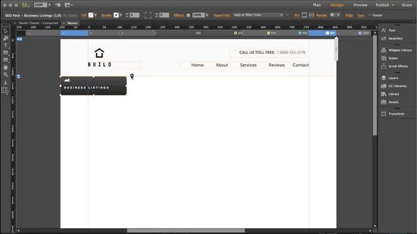The height and width of the screenshot is (234, 417).
Task: Click the Effects label link
Action: click(x=179, y=16)
